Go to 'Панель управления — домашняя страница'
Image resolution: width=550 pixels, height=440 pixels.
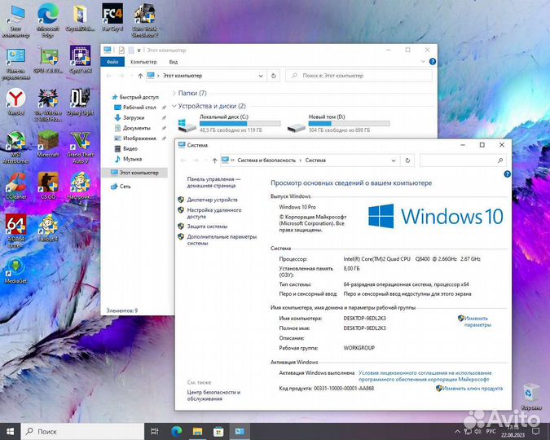tap(213, 182)
